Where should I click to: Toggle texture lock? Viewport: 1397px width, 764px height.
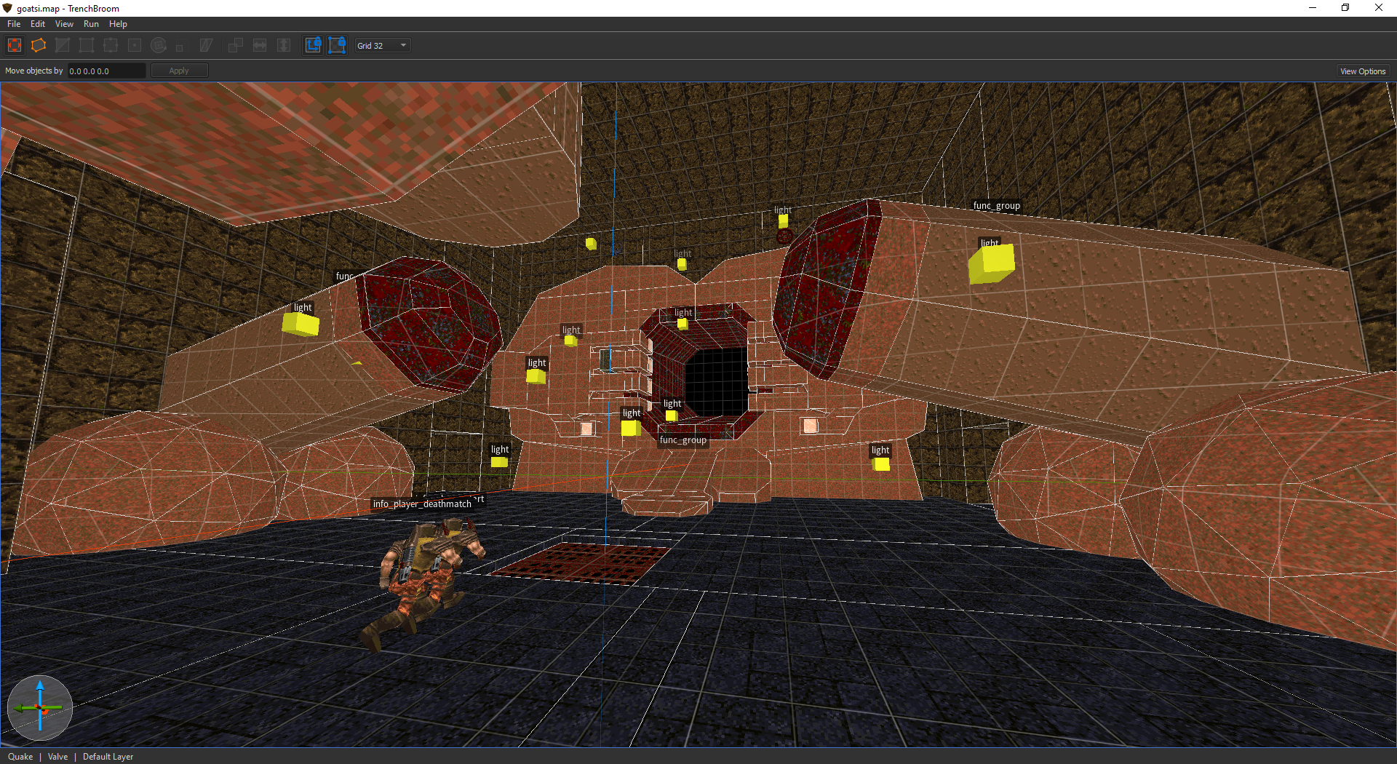[313, 45]
